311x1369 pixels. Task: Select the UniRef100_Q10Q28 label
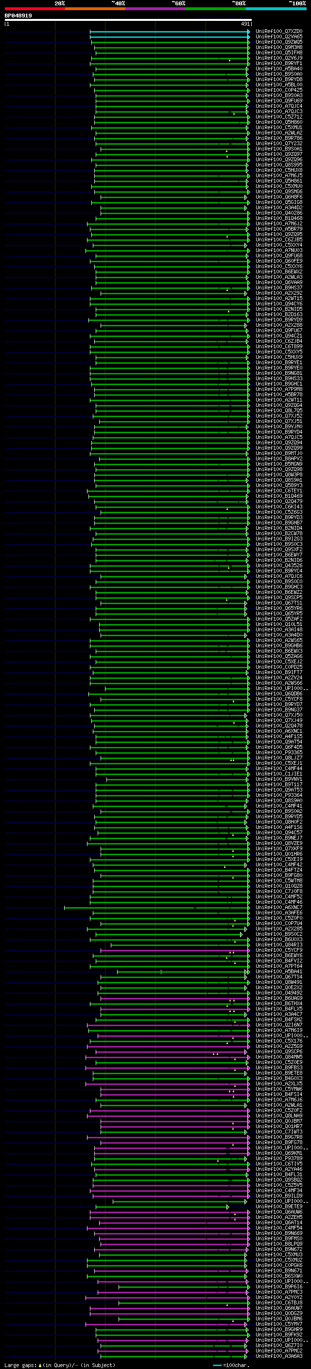coord(279,886)
